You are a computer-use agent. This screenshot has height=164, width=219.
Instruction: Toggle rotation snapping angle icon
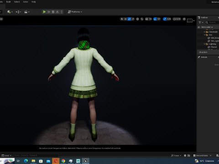(155, 19)
